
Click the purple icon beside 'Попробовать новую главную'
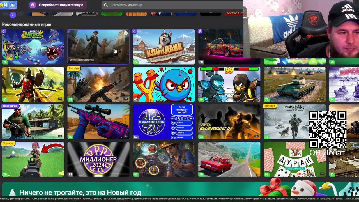tap(33, 5)
